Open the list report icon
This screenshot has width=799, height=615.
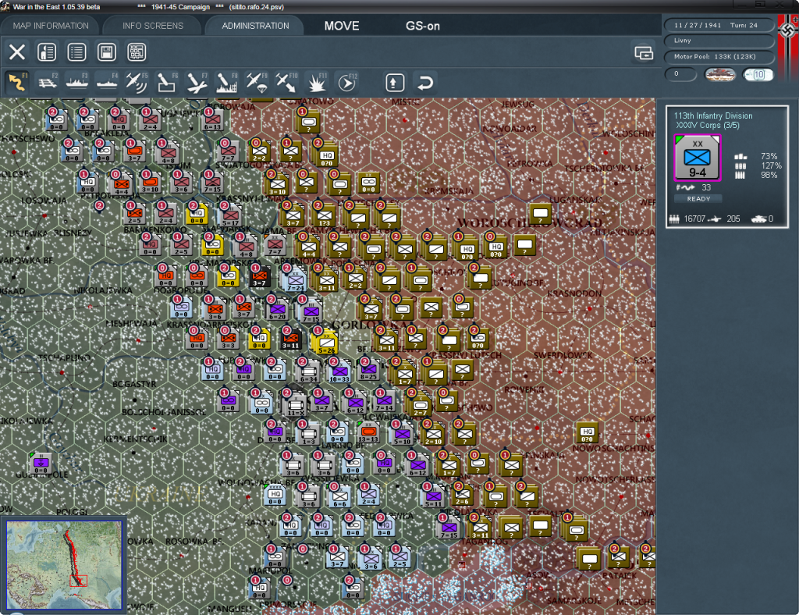pos(77,52)
